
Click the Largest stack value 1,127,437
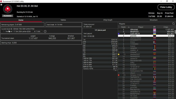pyautogui.click(x=33, y=38)
